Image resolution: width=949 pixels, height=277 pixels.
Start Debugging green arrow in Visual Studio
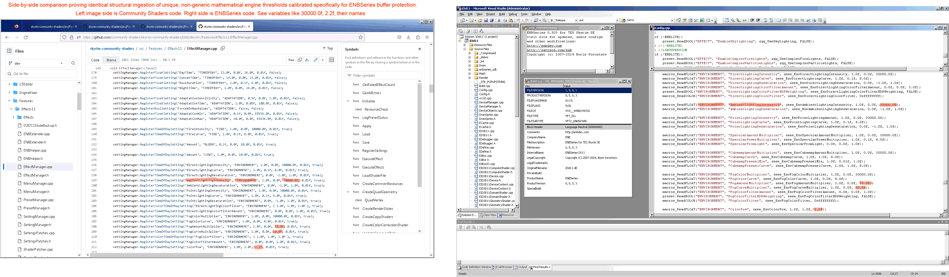click(x=551, y=20)
